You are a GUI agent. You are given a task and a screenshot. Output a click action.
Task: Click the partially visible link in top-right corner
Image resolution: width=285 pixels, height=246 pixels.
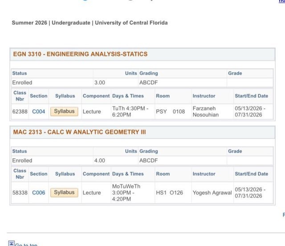tap(282, 1)
